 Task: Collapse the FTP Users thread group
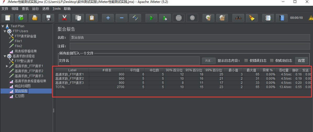pos(5,31)
